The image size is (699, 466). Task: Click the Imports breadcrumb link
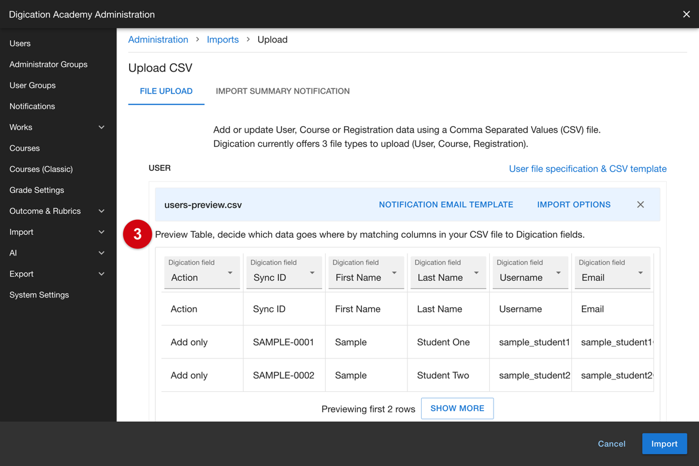[x=222, y=39]
